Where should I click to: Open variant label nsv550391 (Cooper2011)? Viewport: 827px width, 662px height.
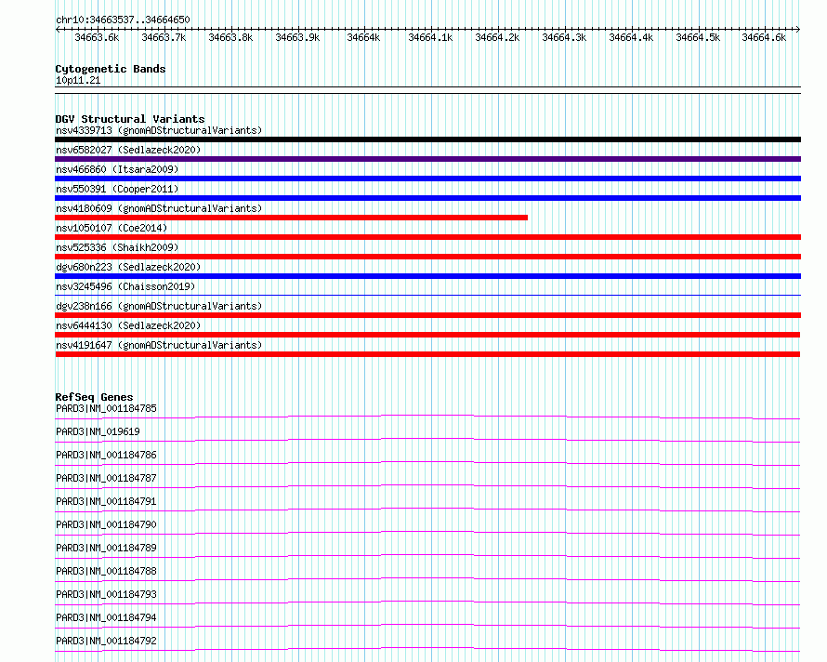coord(117,189)
